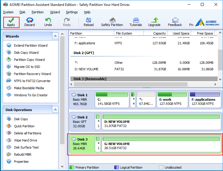This screenshot has height=171, width=223.
Task: Select Disk Copy under Disk Operations
Action: pyautogui.click(x=17, y=119)
